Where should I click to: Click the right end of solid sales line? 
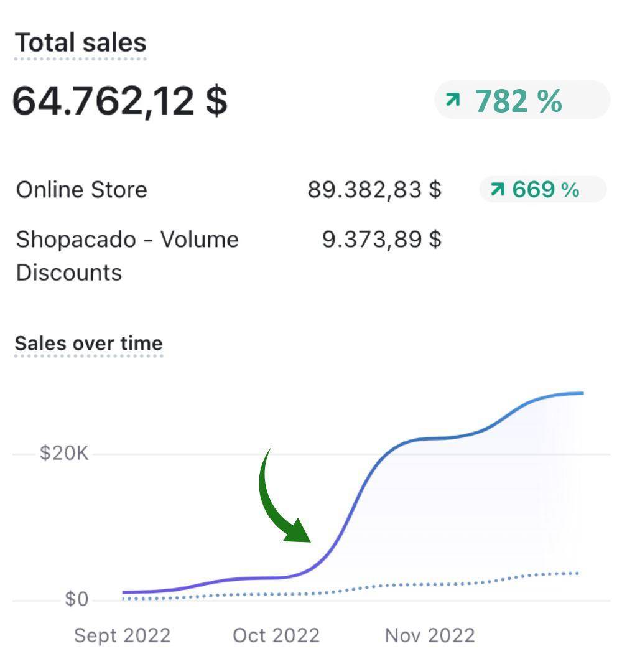point(581,393)
